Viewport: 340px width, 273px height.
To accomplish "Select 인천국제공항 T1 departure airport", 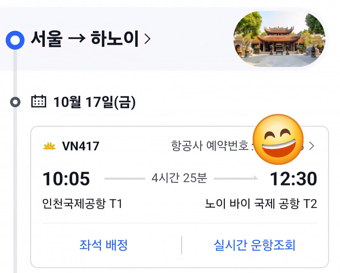I will tap(82, 204).
